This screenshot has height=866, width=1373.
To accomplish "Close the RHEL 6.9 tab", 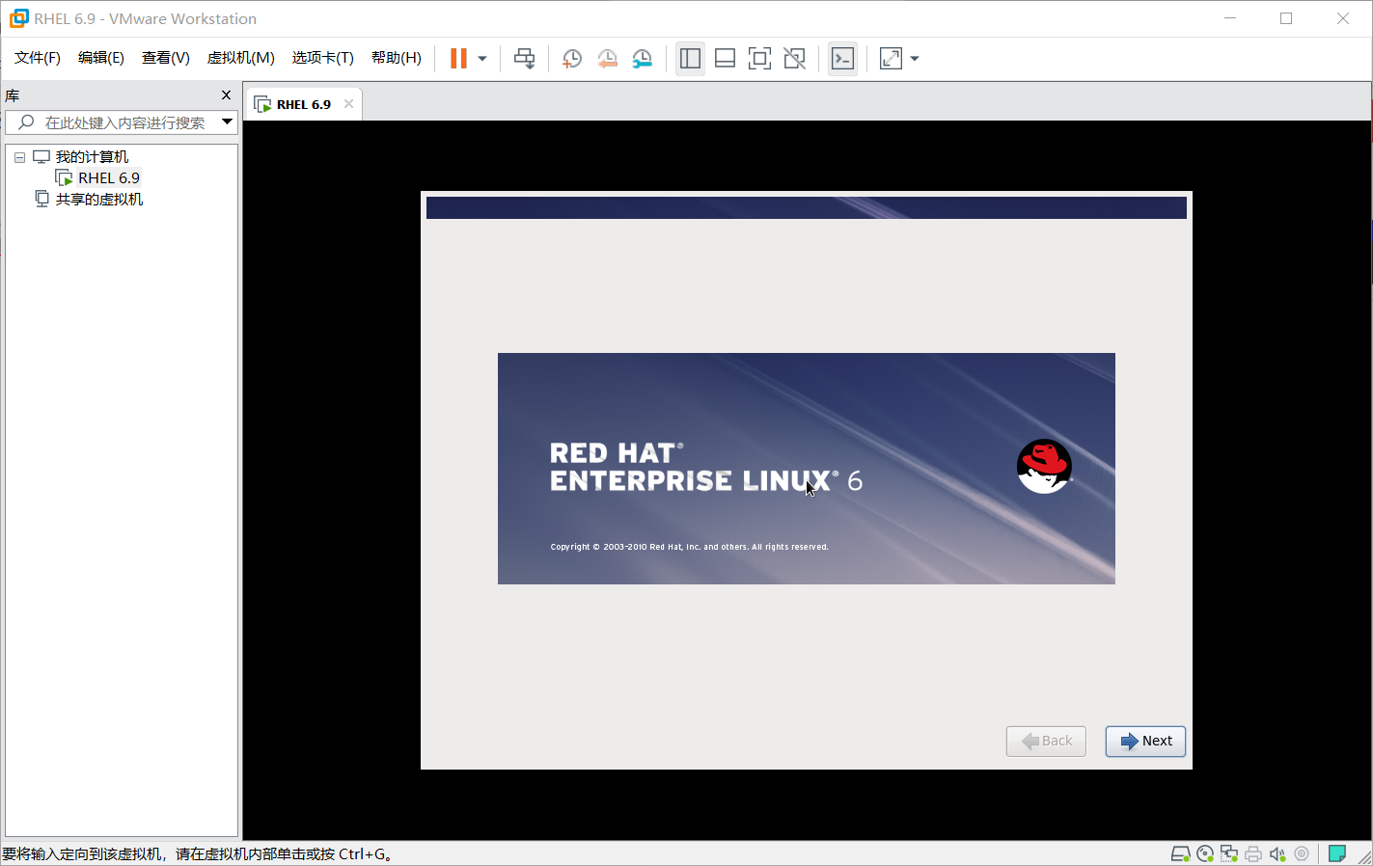I will tap(348, 104).
